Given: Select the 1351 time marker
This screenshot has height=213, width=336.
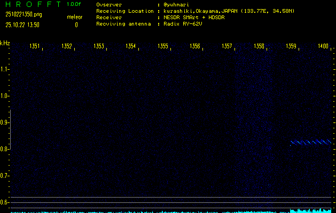Looking at the screenshot, I should point(35,46).
